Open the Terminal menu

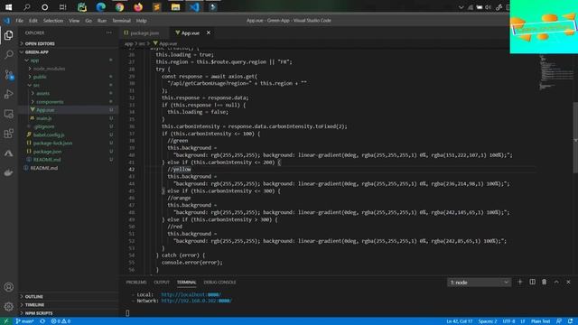121,21
